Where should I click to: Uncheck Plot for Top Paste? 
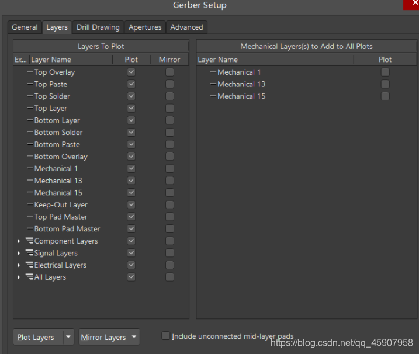[x=131, y=84]
